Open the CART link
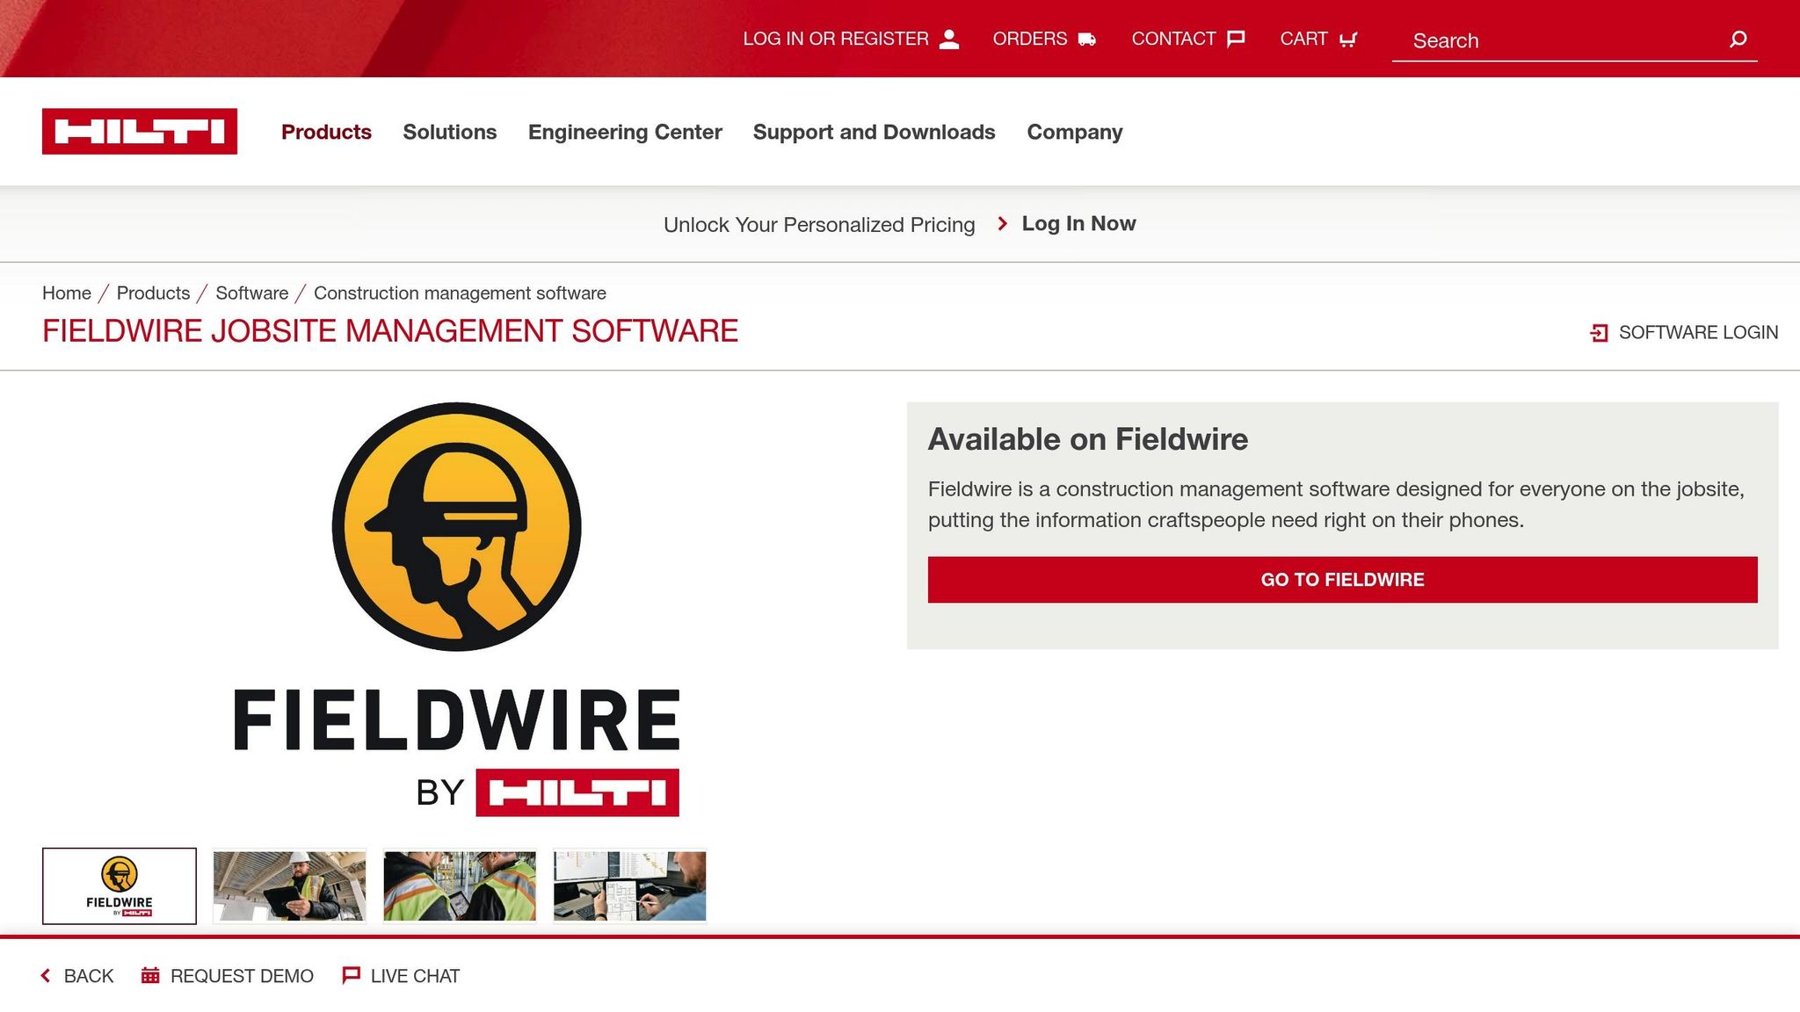 tap(1303, 39)
